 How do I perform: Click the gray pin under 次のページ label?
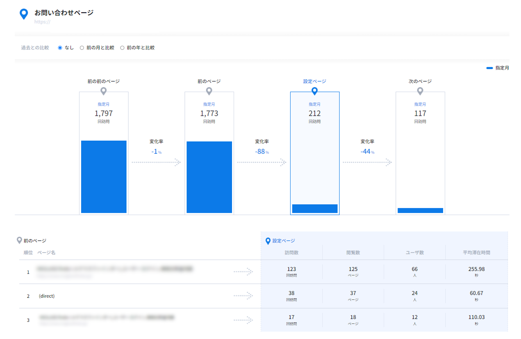(x=420, y=91)
